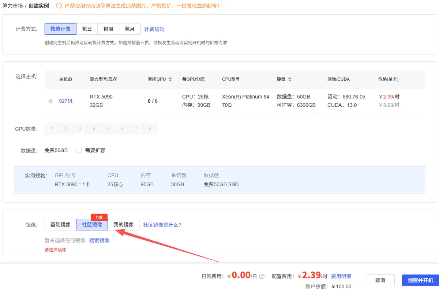The width and height of the screenshot is (439, 289).
Task: Click the 创建并开机 button
Action: [420, 280]
